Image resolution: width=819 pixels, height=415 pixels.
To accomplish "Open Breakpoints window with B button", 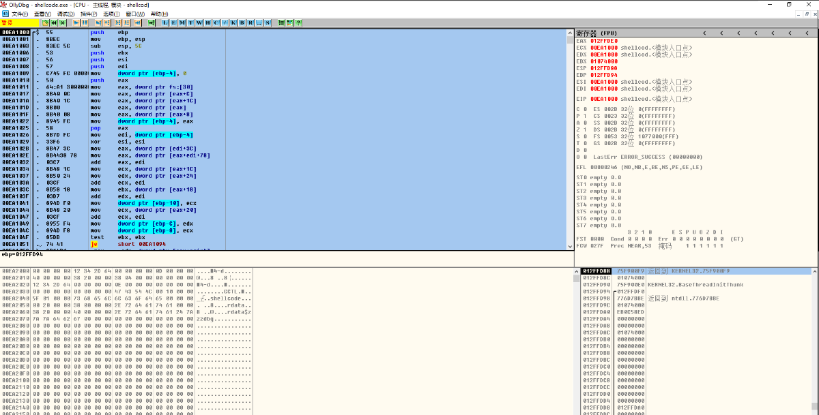I will pos(242,22).
